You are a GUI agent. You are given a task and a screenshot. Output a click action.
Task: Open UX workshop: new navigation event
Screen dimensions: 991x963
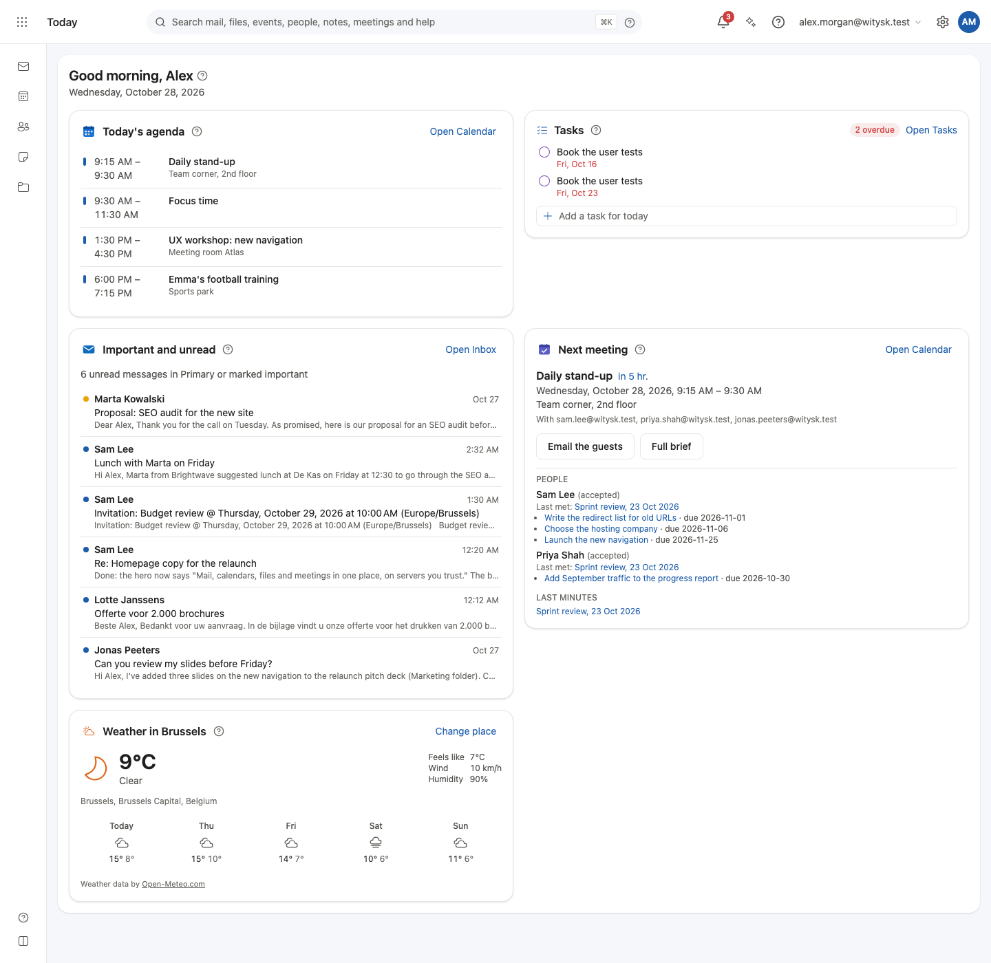[291, 247]
